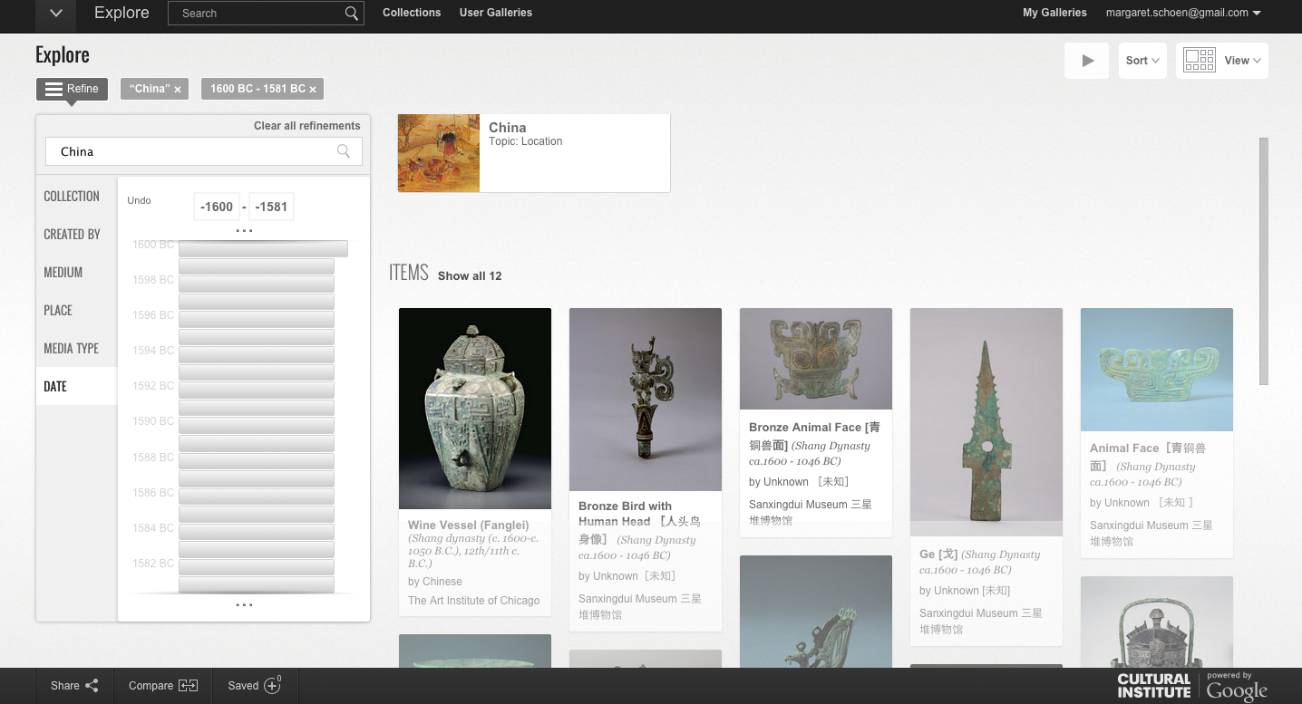Select the COLLECTION refinement tab
1302x704 pixels.
tap(76, 197)
